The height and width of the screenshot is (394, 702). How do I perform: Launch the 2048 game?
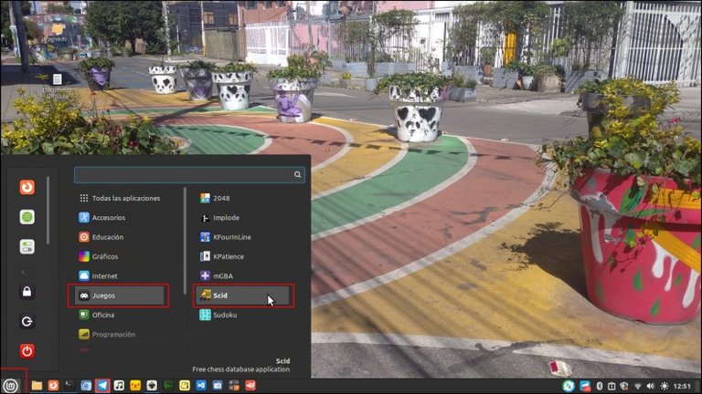244,198
